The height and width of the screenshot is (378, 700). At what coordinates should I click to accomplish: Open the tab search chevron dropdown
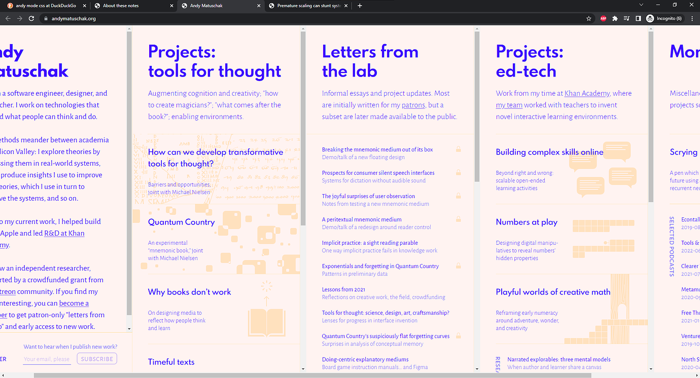click(x=641, y=5)
